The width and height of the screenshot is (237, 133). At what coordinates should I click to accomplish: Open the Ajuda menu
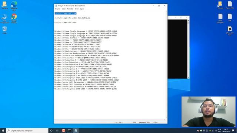[x=82, y=9]
